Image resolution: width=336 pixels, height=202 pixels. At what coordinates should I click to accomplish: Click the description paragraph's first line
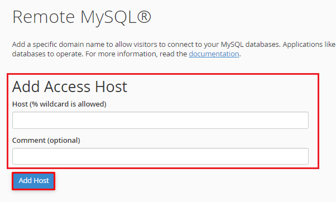[174, 44]
